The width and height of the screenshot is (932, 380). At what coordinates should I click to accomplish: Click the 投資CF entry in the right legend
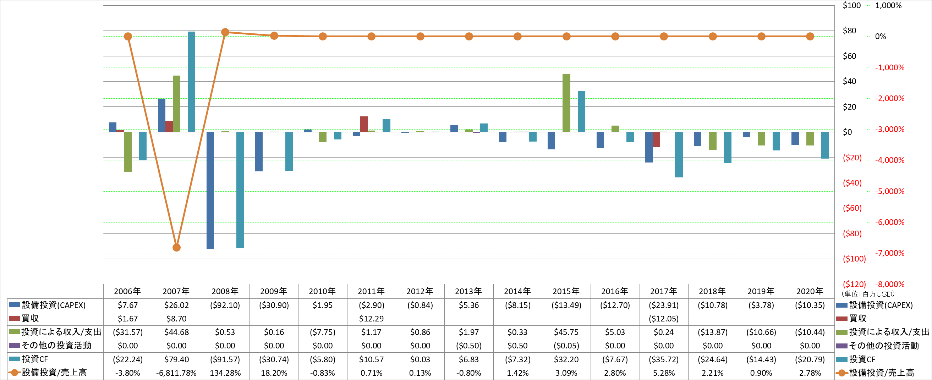(855, 359)
